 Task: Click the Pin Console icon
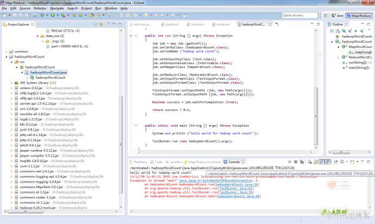336,162
